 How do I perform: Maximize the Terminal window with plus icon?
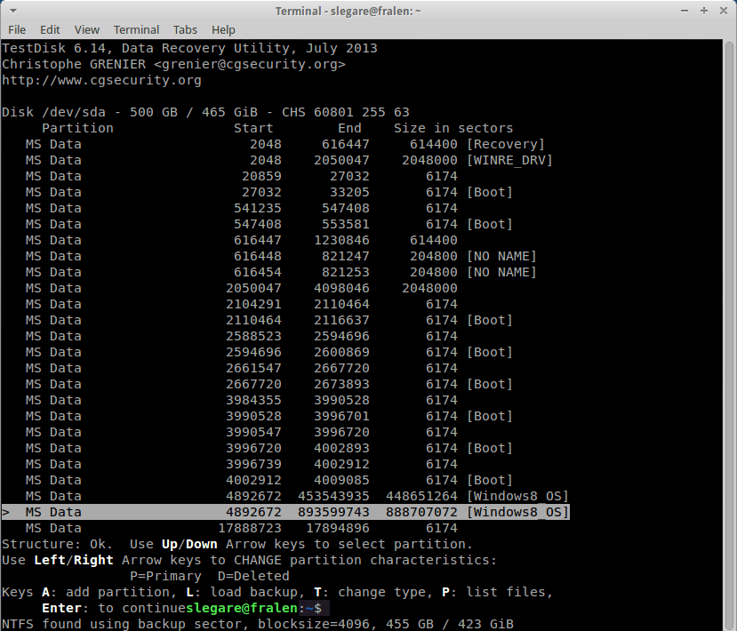[x=703, y=11]
